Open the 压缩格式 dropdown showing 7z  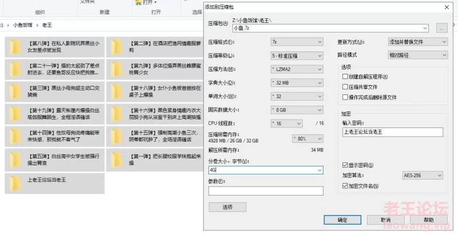(295, 42)
